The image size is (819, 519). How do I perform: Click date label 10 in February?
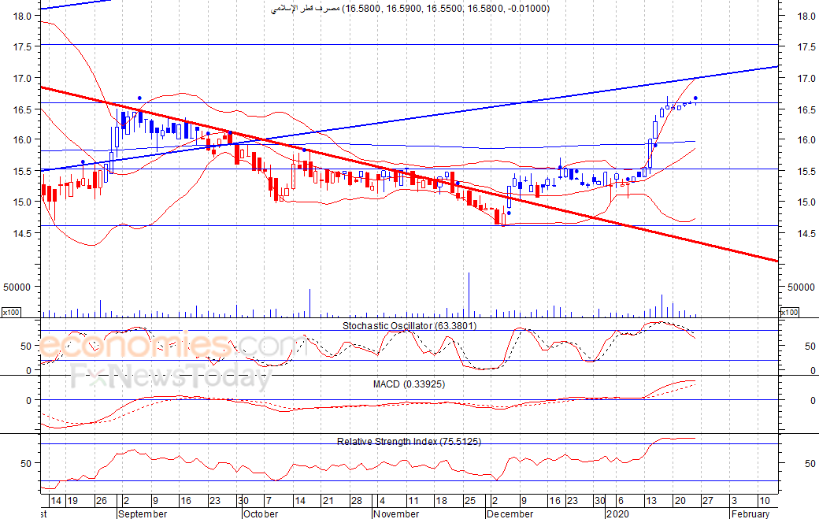[x=765, y=501]
